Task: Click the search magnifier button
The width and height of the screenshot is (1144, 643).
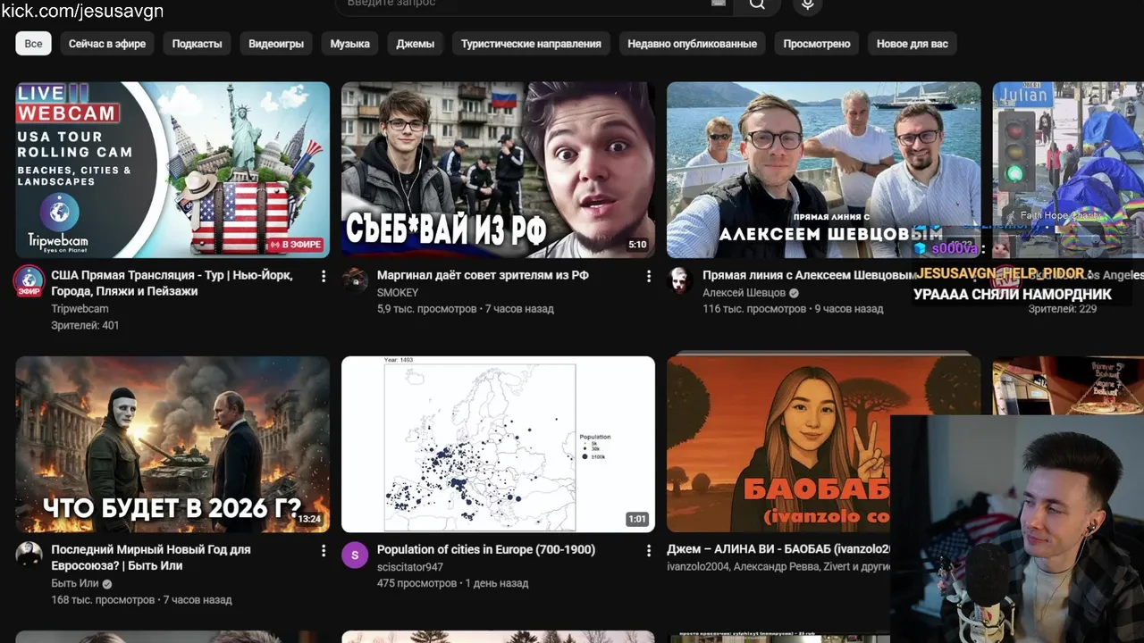Action: point(757,4)
